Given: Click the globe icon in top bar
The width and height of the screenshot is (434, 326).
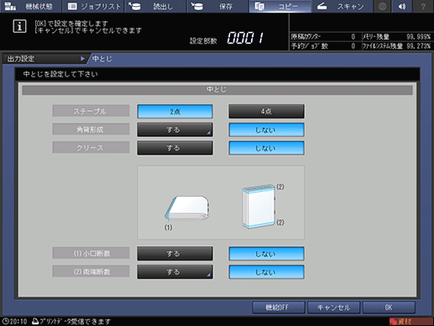Looking at the screenshot, I should 382,6.
